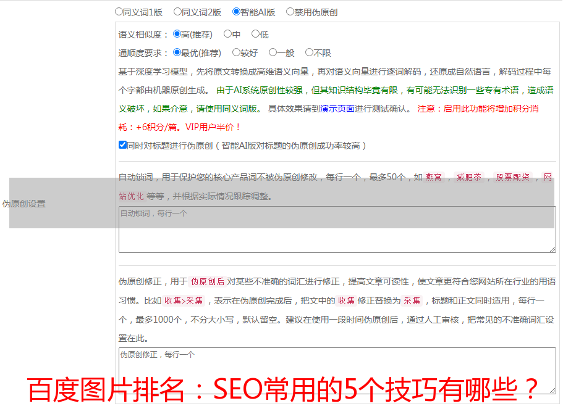
Task: Toggle 同时对标题进行伪原创 checkbox
Action: coord(122,145)
